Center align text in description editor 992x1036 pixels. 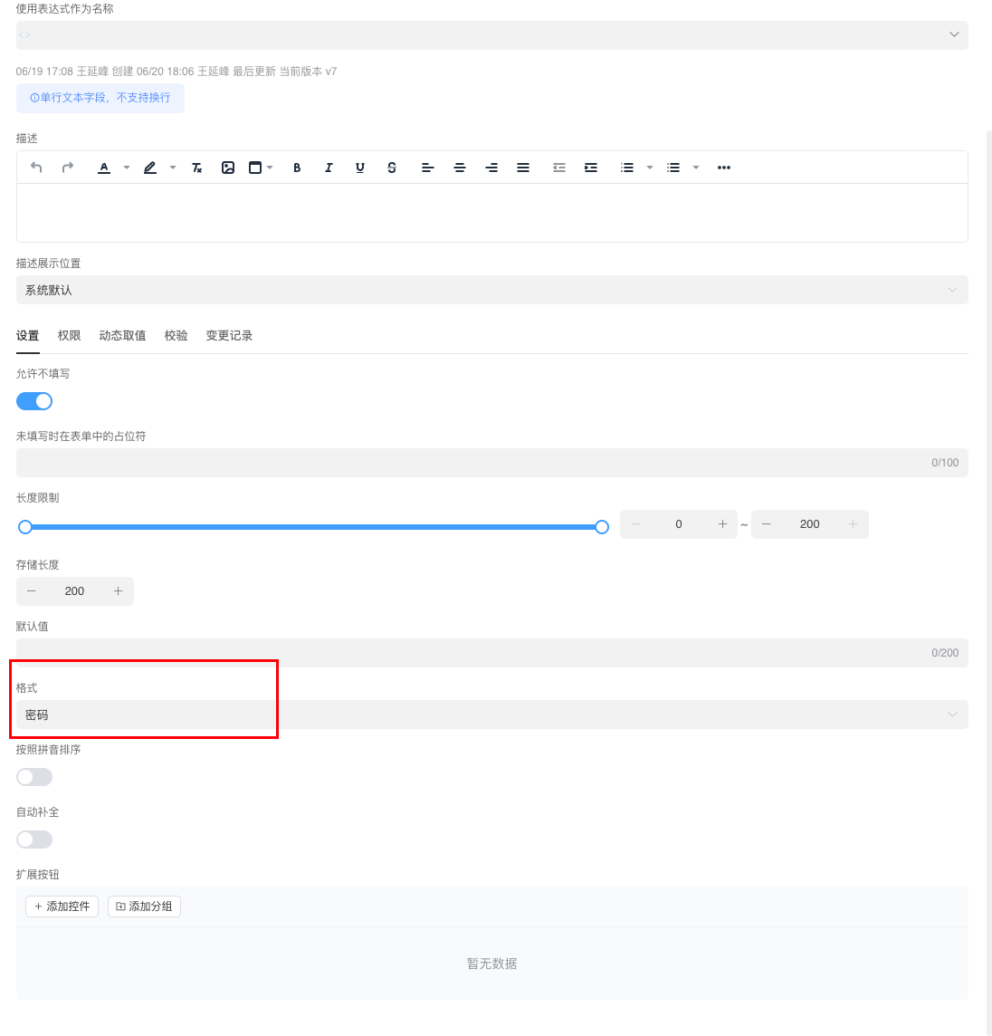460,168
